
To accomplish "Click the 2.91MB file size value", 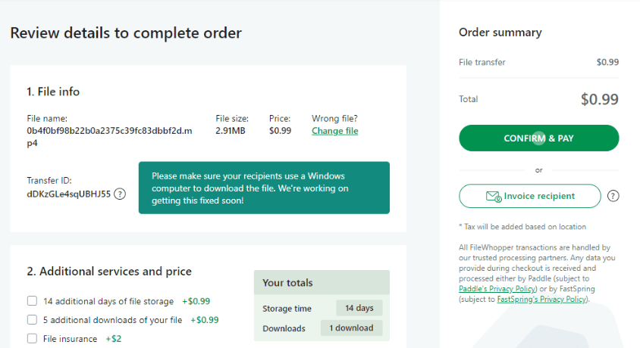I will click(x=231, y=131).
